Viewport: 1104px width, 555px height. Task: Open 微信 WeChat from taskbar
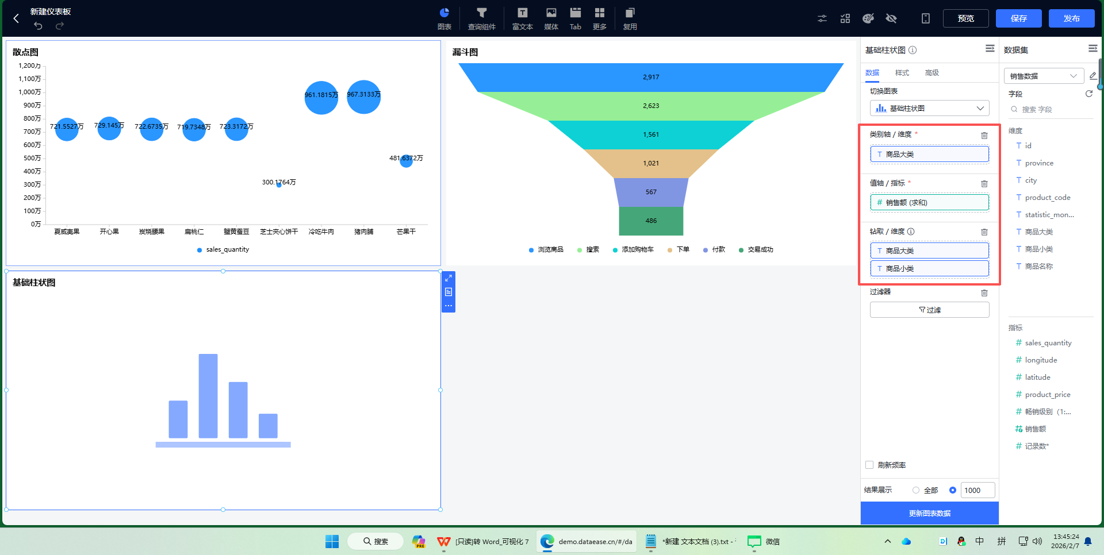(x=764, y=541)
